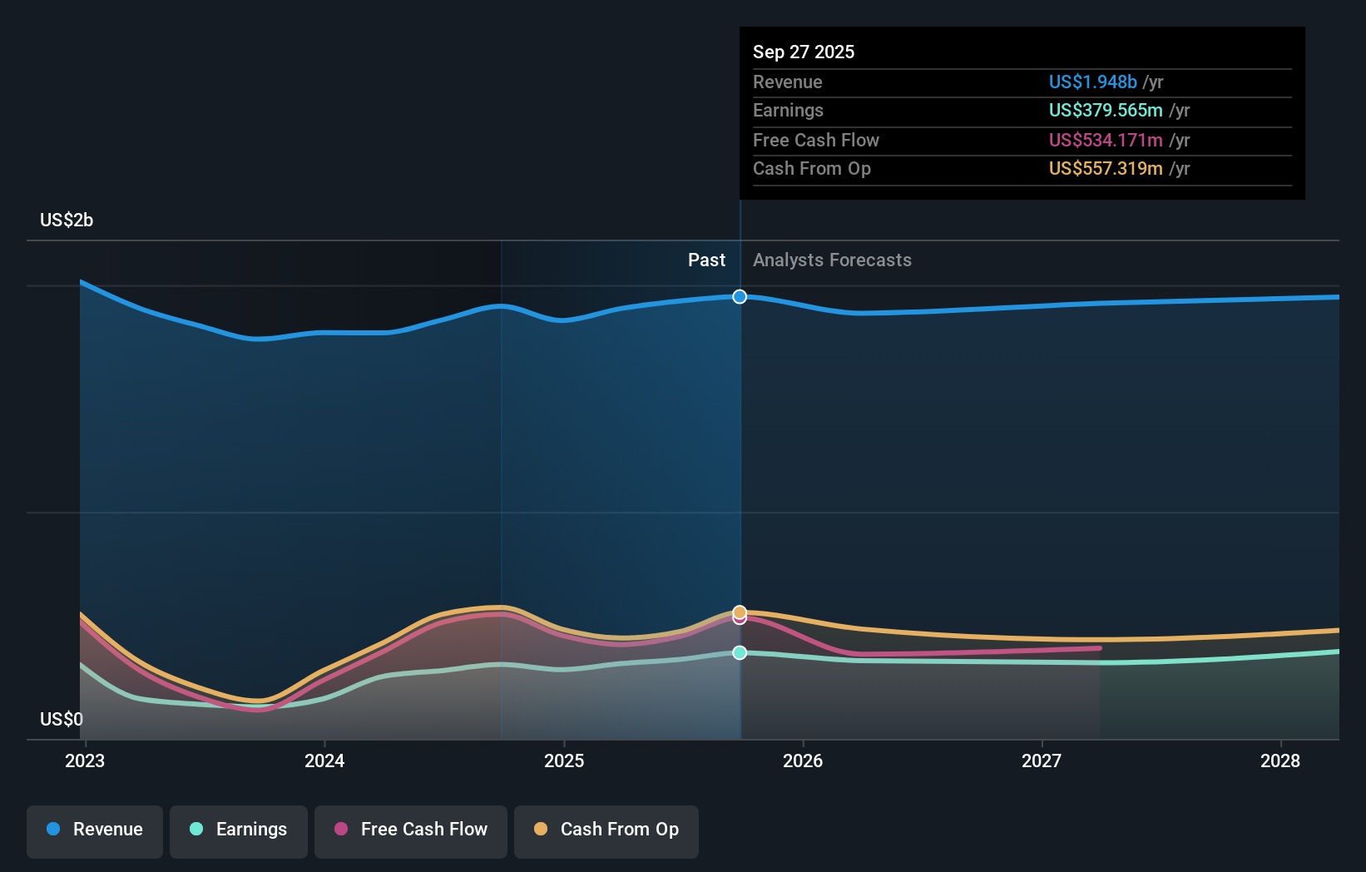Image resolution: width=1366 pixels, height=872 pixels.
Task: Toggle the Earnings series off
Action: 239,830
